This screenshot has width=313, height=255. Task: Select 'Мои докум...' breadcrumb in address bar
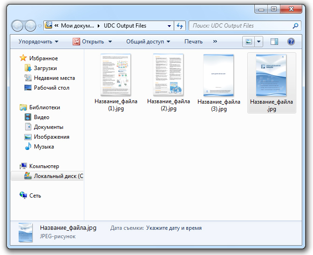coord(77,26)
